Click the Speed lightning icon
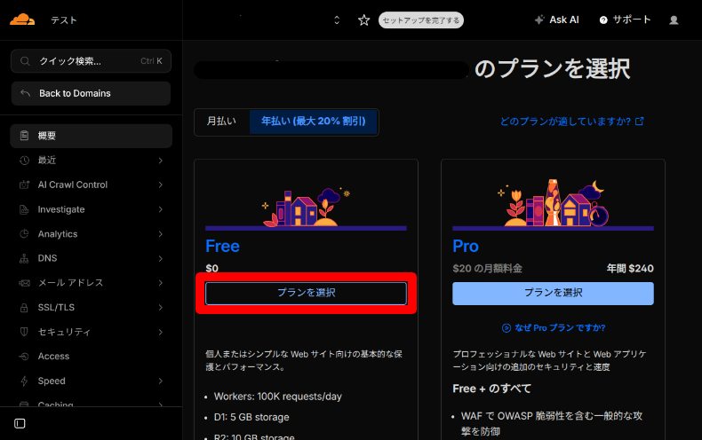Screen dimensions: 702x440 click(24, 381)
